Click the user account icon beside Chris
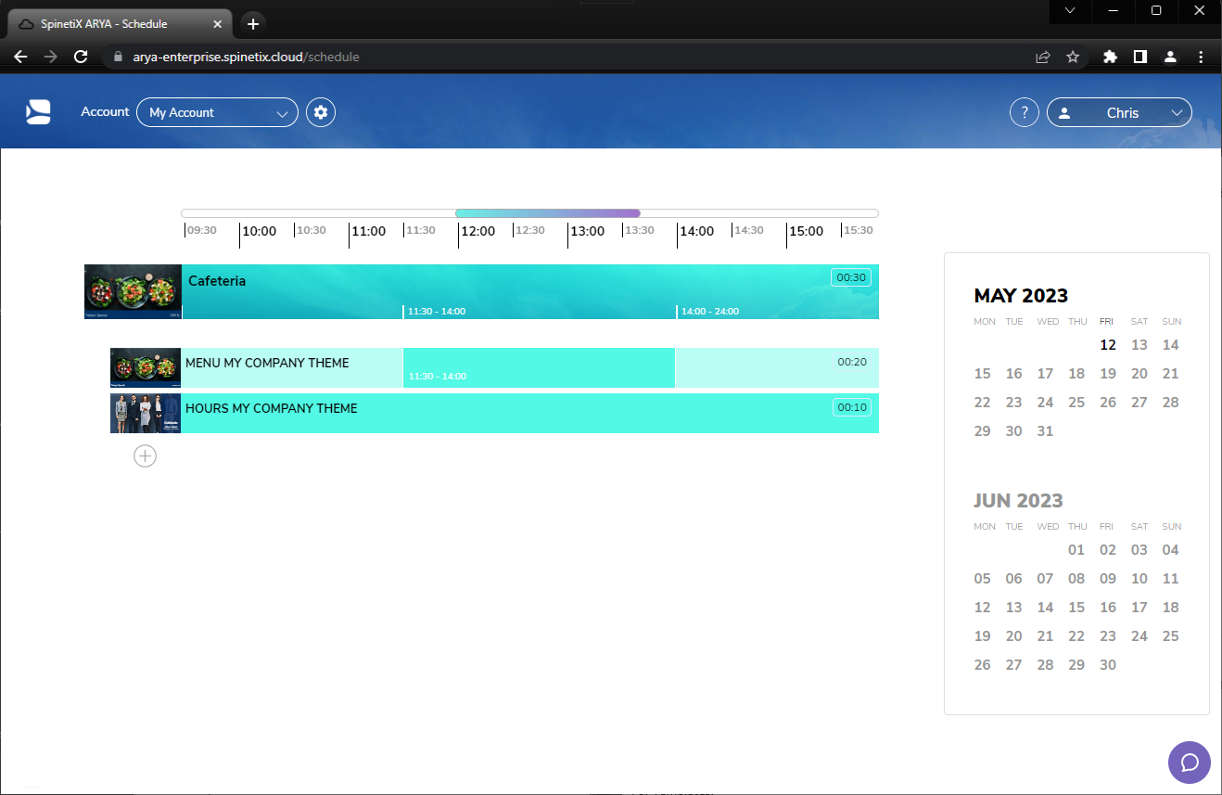This screenshot has width=1222, height=795. coord(1064,111)
